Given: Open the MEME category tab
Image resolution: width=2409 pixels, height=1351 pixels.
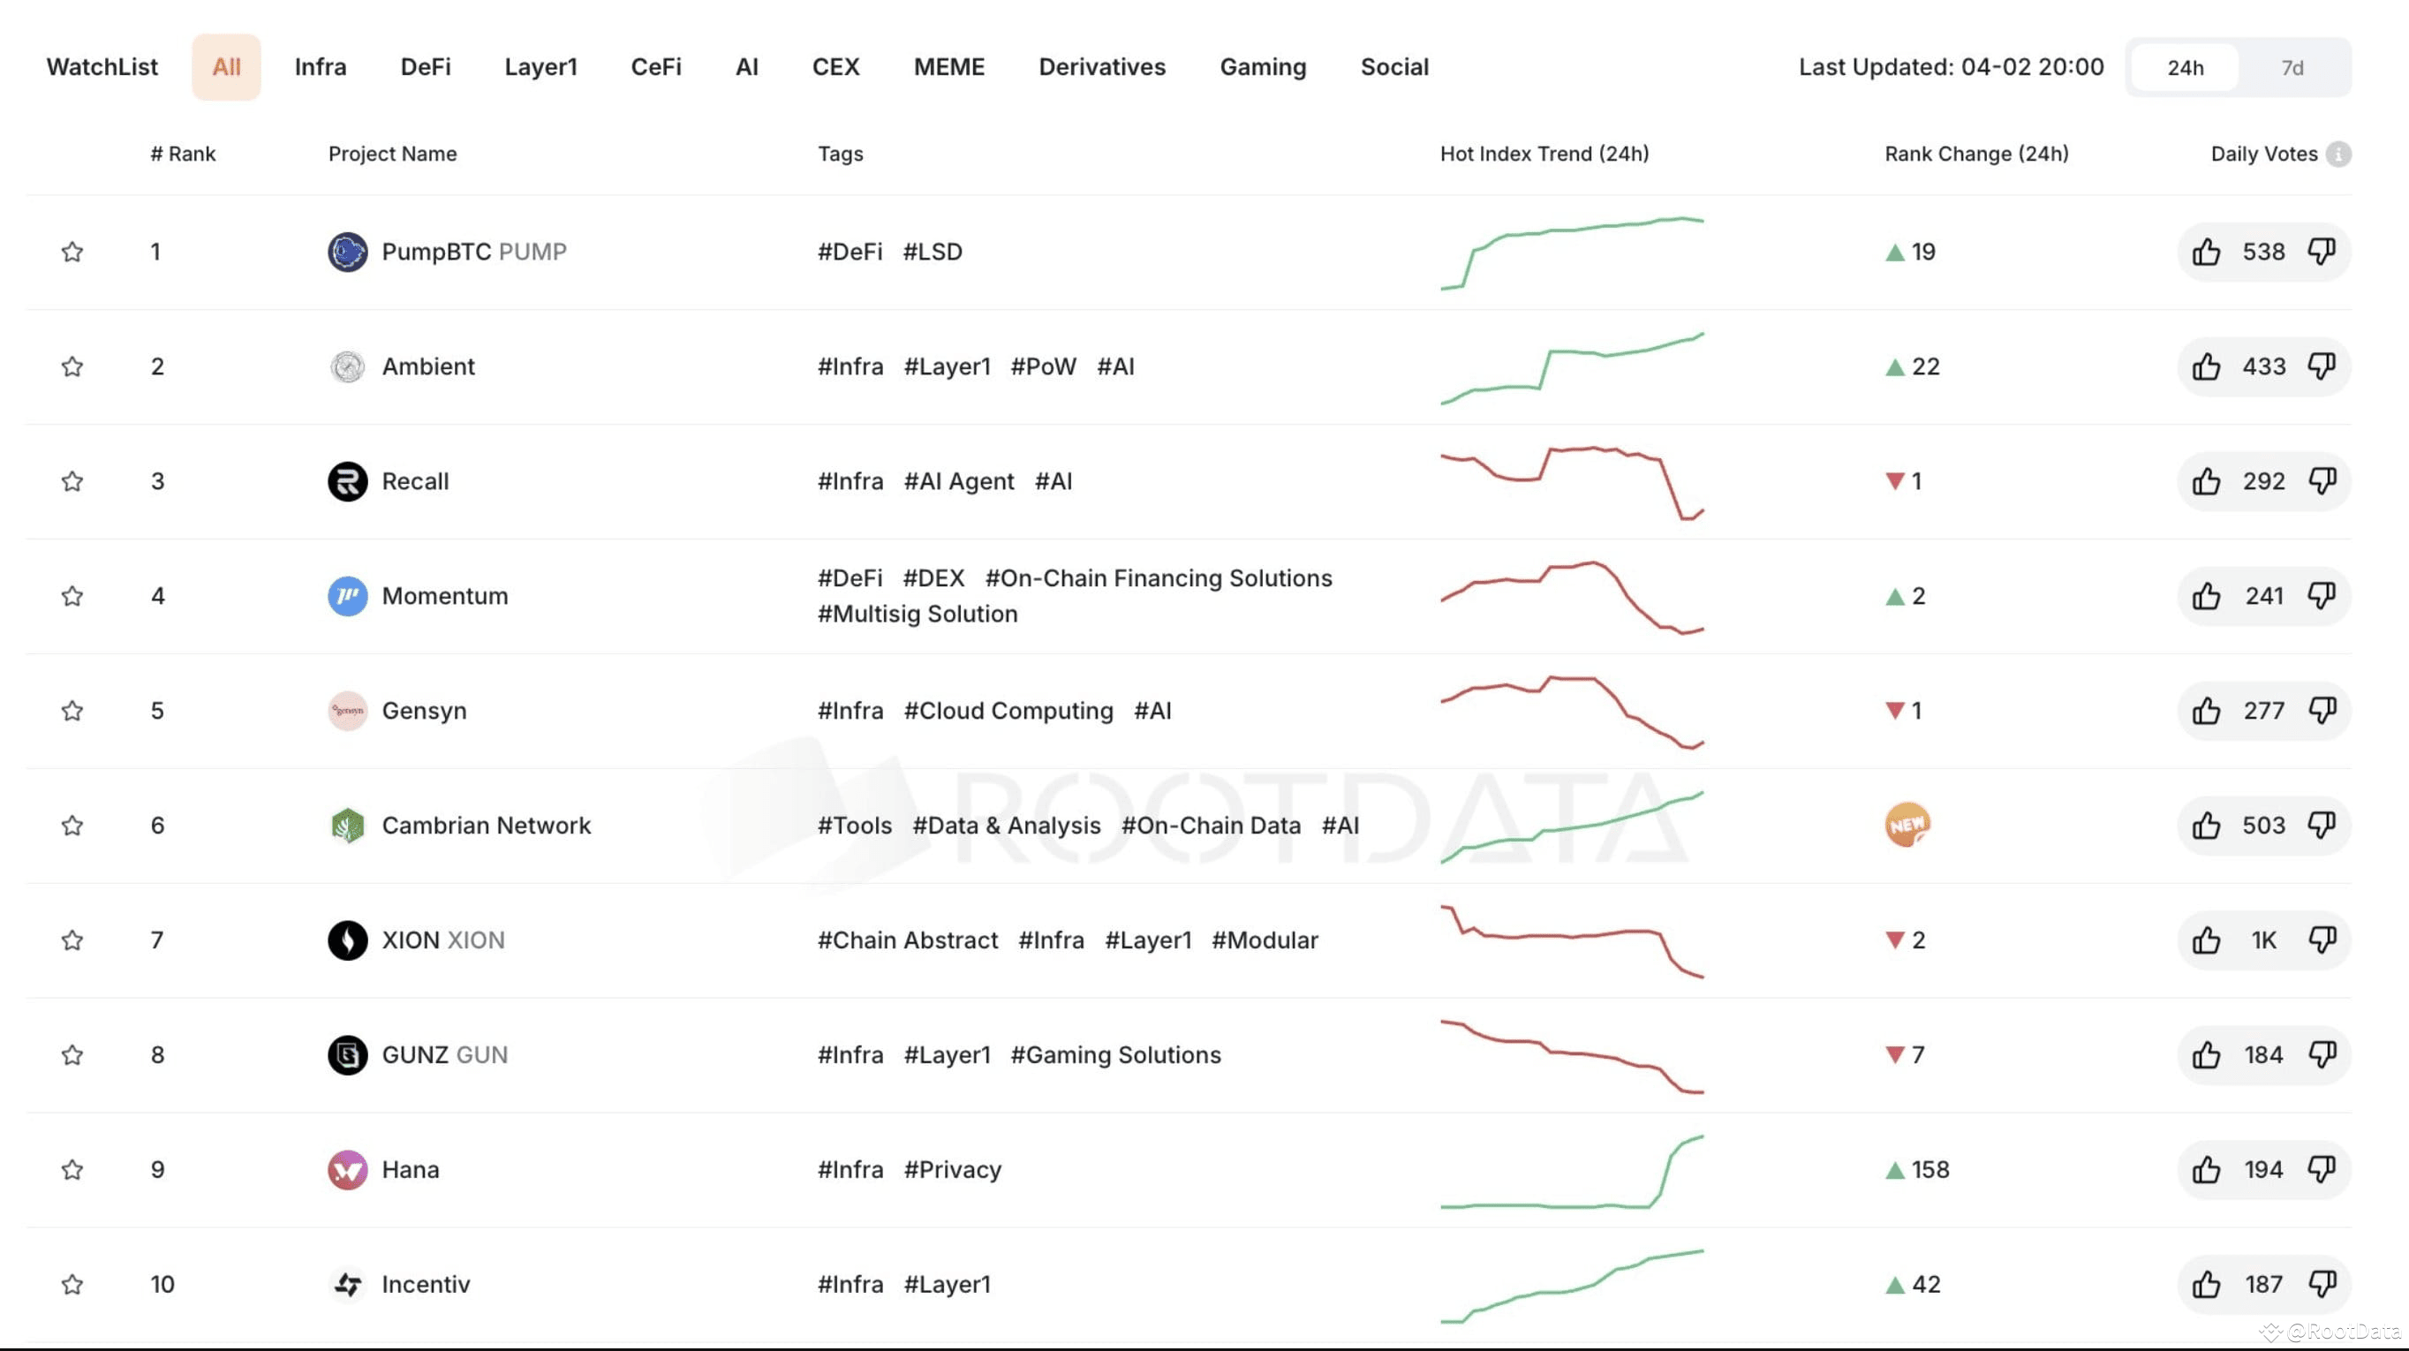Looking at the screenshot, I should pyautogui.click(x=949, y=66).
